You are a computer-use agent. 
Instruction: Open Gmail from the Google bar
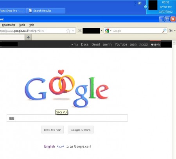click(x=96, y=44)
